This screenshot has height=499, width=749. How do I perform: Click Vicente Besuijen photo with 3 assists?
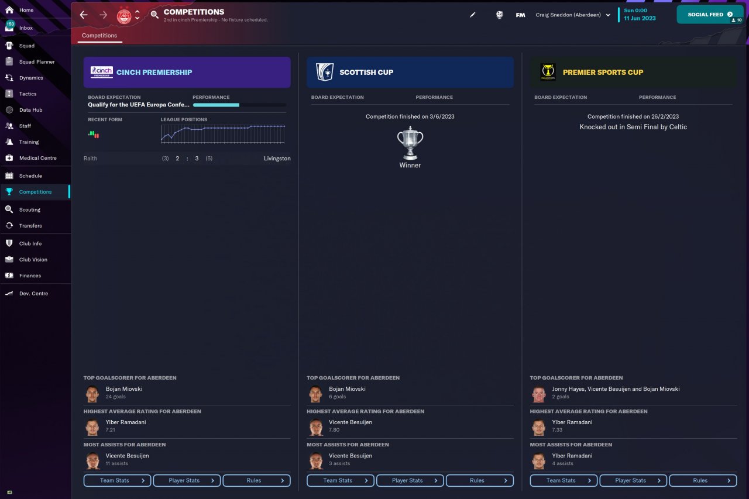pyautogui.click(x=315, y=460)
